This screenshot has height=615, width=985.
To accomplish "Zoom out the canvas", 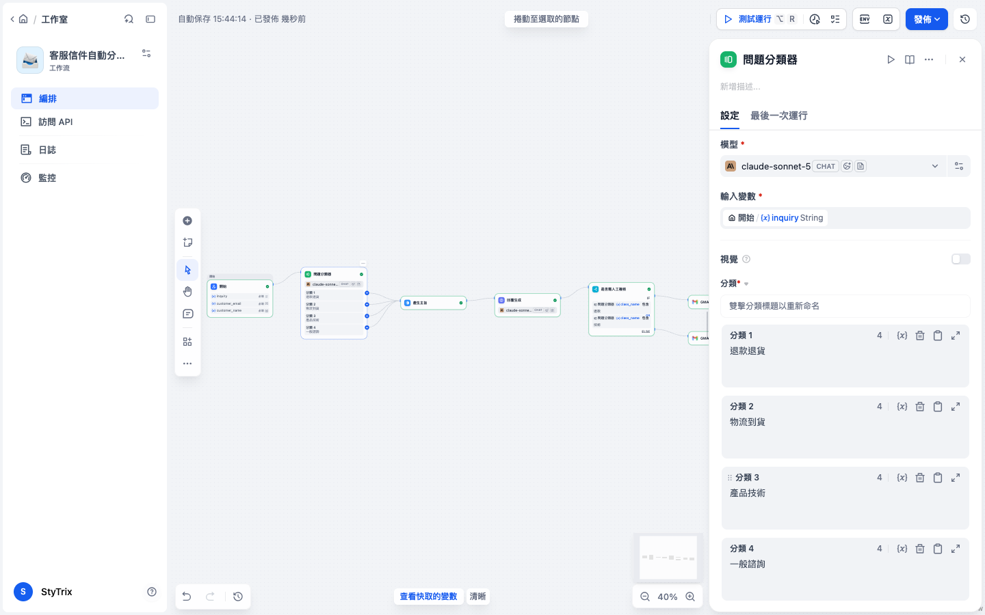I will pos(645,597).
